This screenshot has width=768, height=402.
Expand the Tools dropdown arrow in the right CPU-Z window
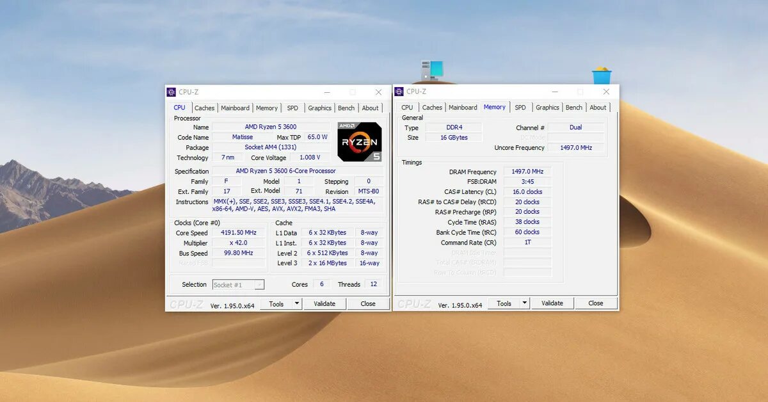pos(525,303)
